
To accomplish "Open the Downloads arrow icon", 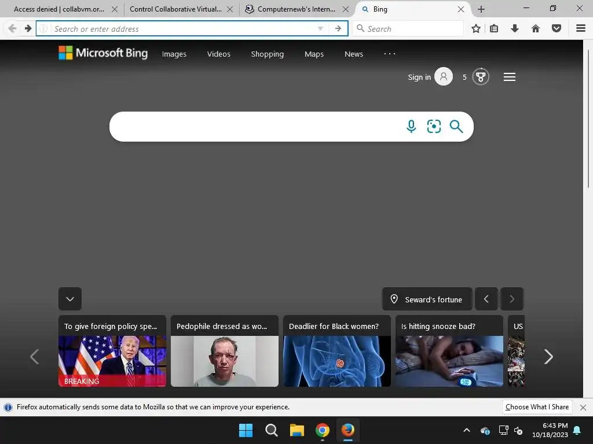I will pos(515,28).
